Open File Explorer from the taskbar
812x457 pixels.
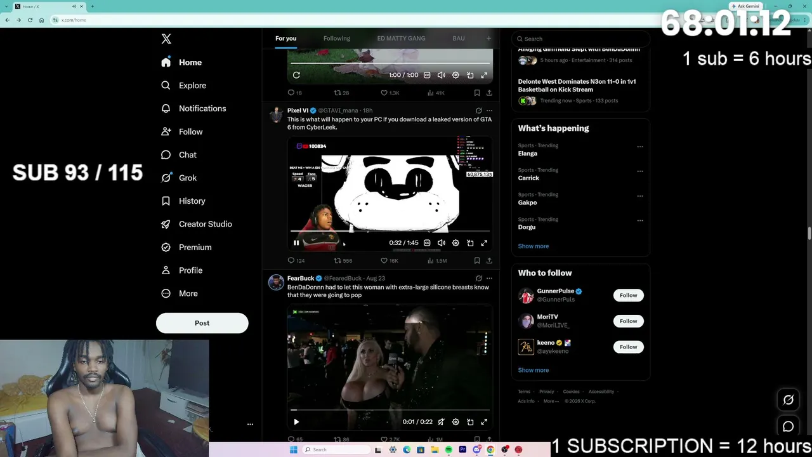(435, 450)
